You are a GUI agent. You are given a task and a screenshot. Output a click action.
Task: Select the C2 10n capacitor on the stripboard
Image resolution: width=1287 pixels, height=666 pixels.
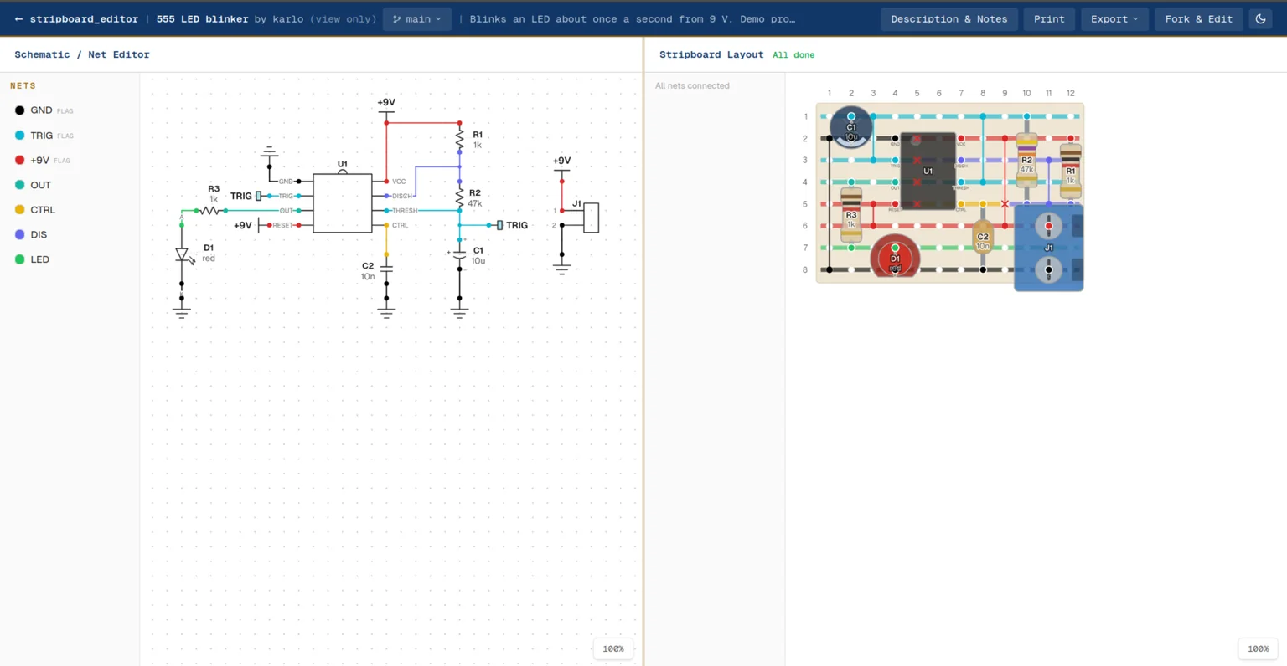click(x=983, y=238)
